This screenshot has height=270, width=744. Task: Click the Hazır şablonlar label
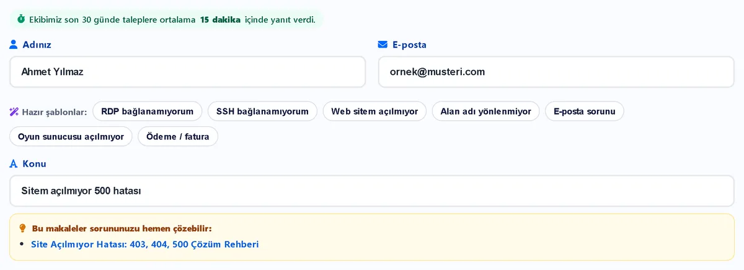point(54,112)
